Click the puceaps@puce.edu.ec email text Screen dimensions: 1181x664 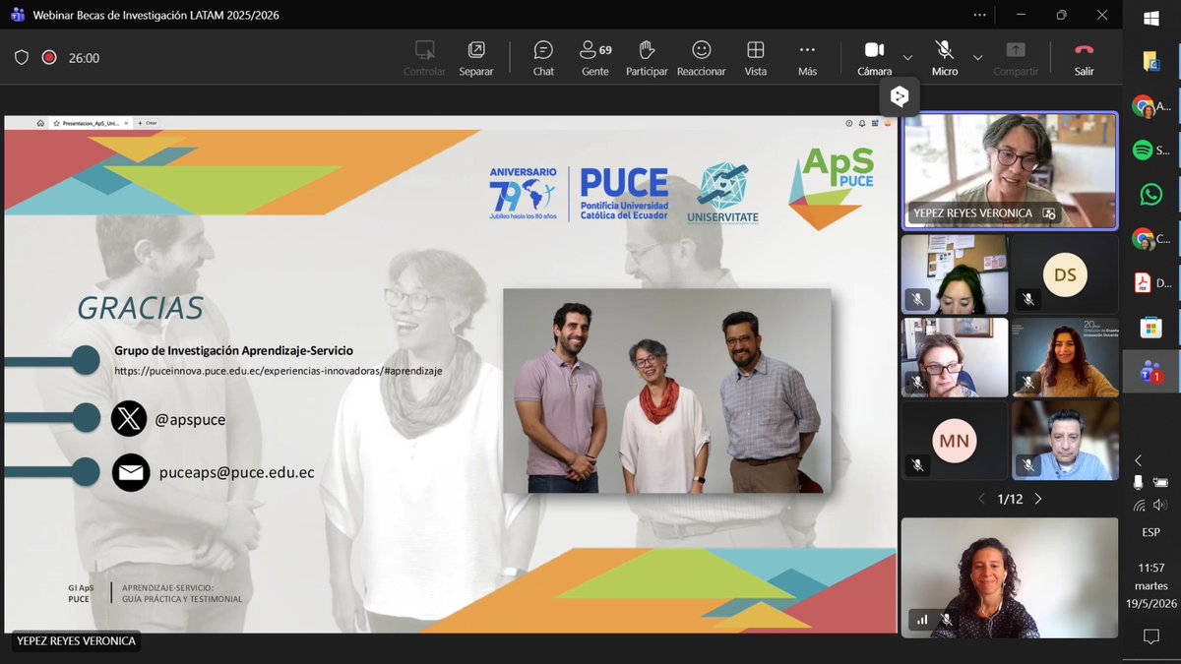(236, 472)
